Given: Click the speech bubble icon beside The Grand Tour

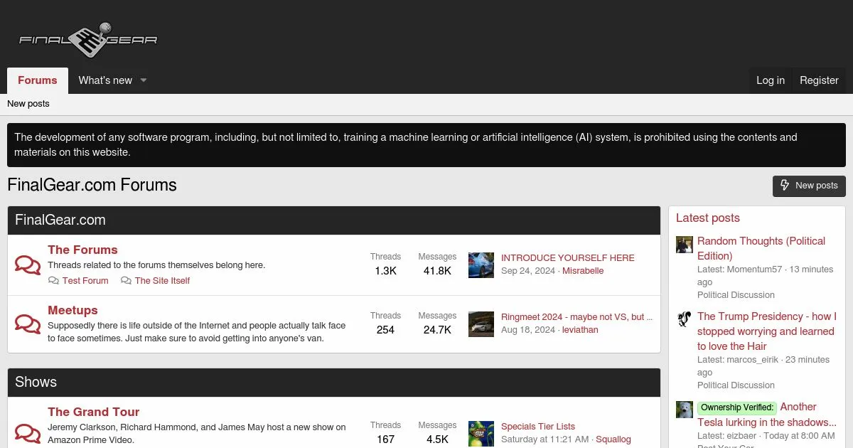Looking at the screenshot, I should pyautogui.click(x=28, y=432).
